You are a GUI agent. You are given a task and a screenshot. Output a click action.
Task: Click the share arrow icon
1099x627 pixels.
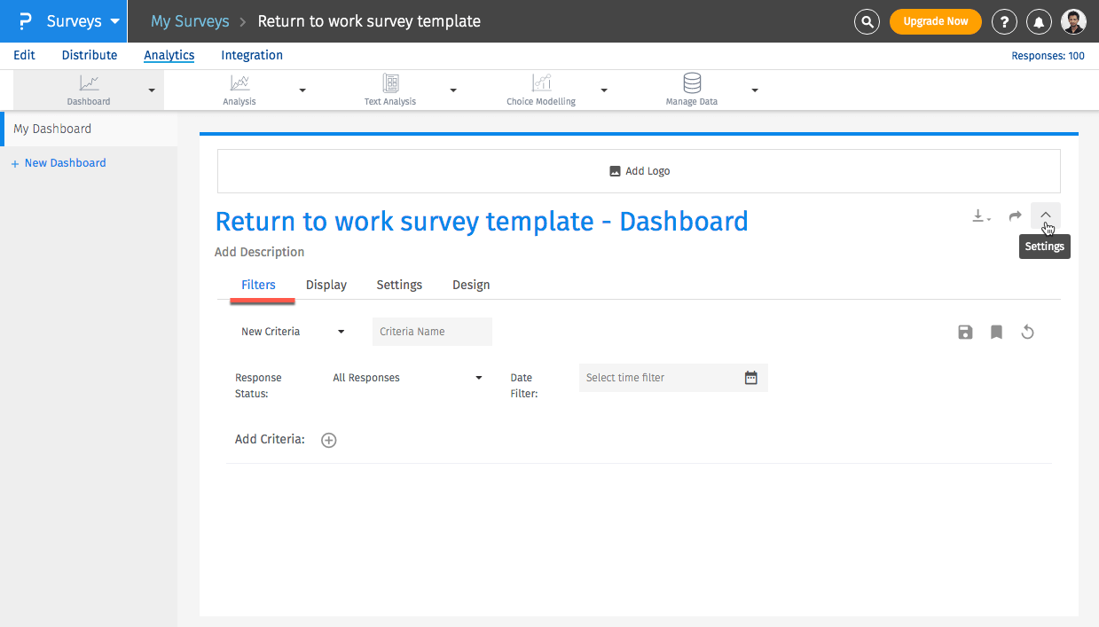pos(1015,216)
